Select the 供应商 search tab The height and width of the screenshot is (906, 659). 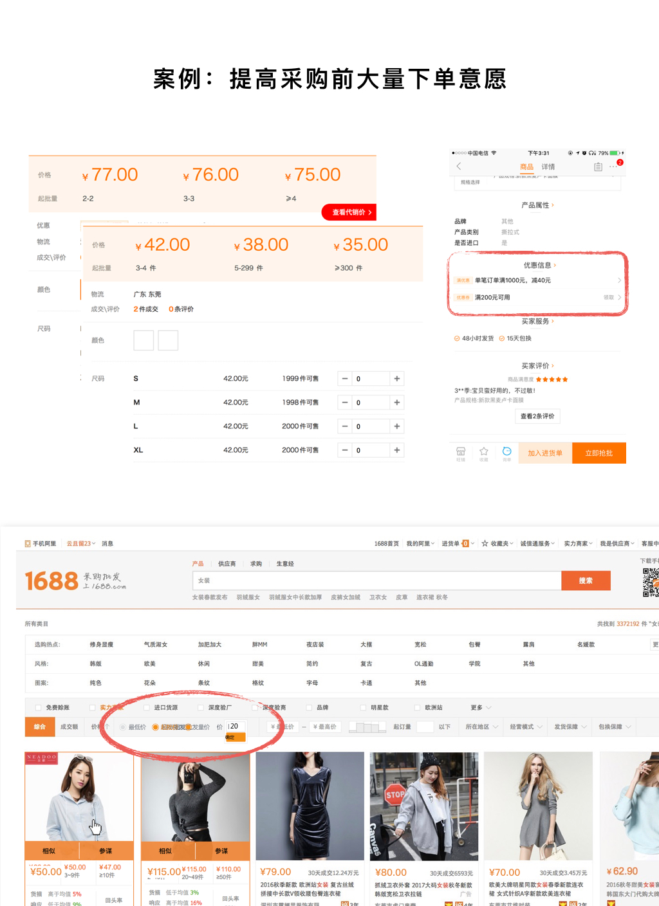click(227, 563)
